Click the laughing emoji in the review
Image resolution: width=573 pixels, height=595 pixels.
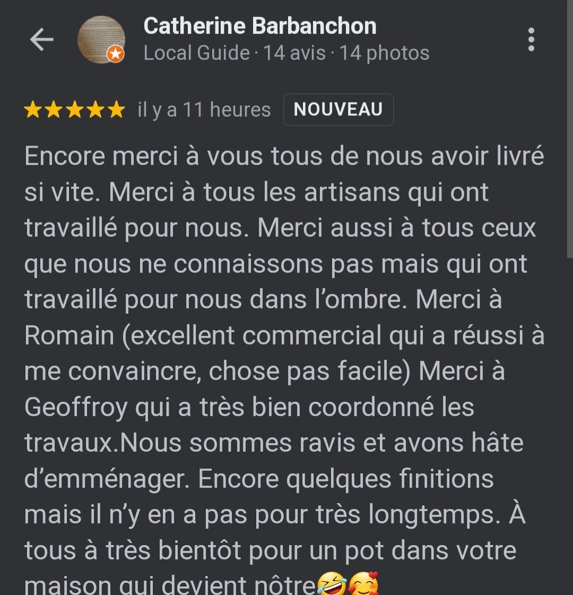point(332,584)
